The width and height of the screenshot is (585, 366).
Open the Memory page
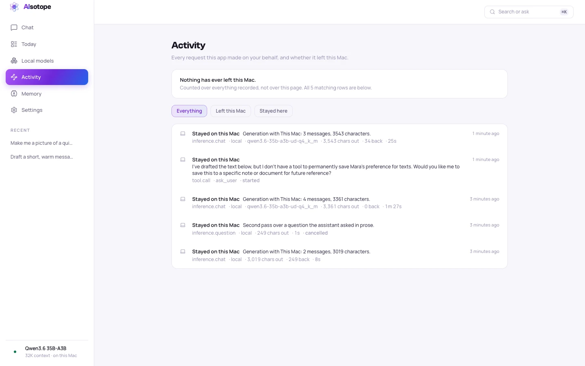pyautogui.click(x=47, y=94)
